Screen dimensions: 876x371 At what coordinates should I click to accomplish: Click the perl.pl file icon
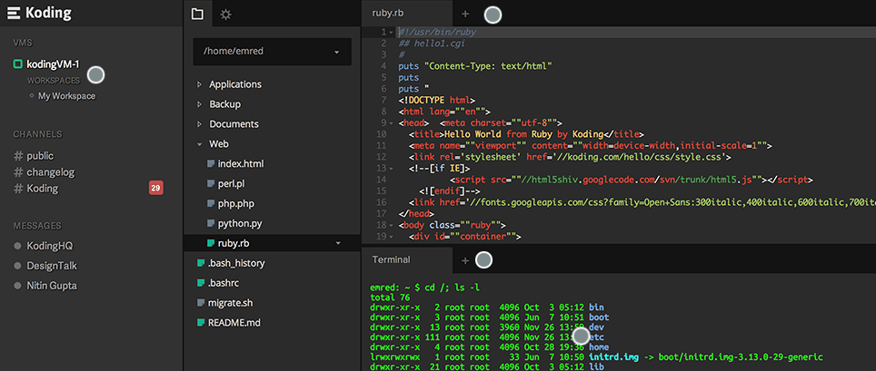pos(211,183)
